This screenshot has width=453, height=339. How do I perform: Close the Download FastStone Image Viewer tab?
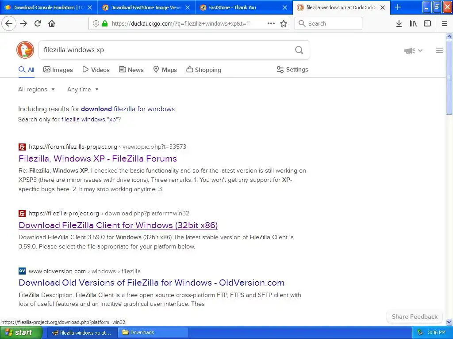coord(188,8)
